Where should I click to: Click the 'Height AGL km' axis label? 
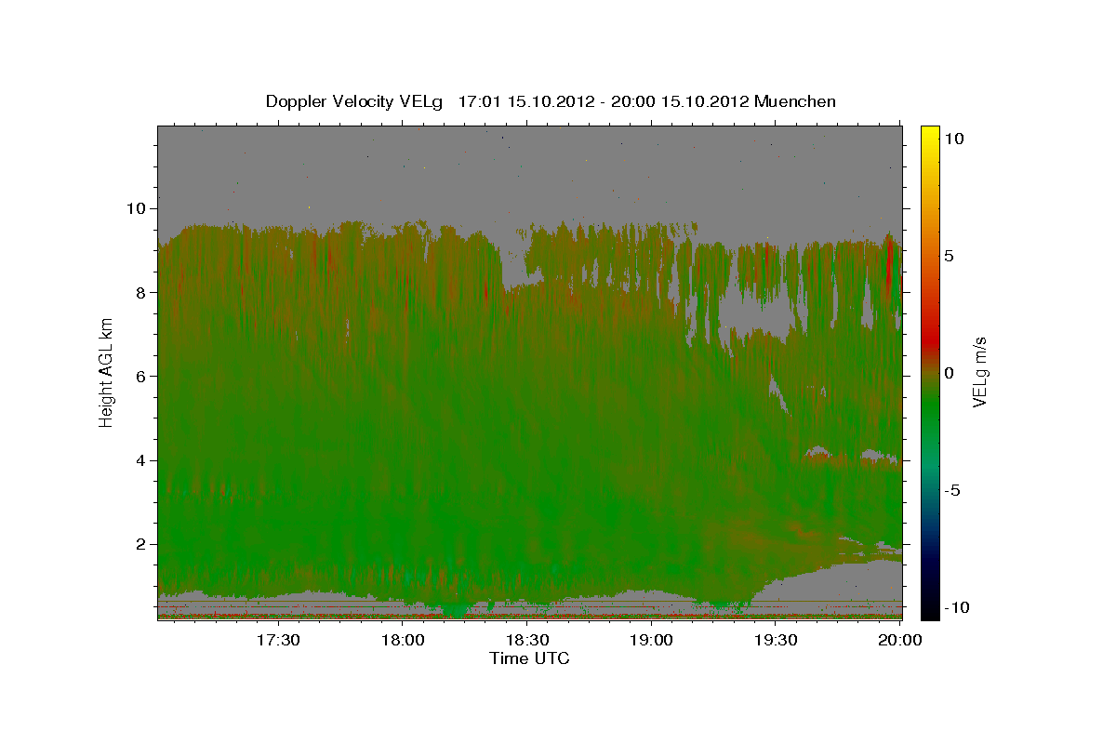[107, 372]
